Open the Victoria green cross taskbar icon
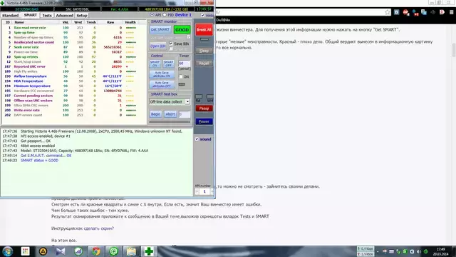Screen dimensions: 456x257 (x=149, y=251)
